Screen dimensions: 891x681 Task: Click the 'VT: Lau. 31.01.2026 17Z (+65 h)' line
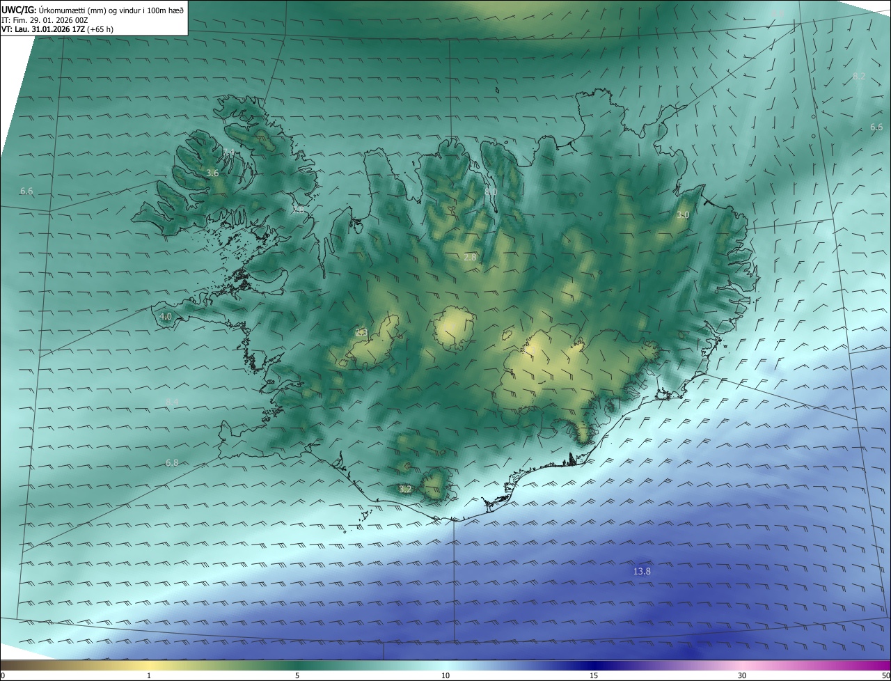(58, 29)
